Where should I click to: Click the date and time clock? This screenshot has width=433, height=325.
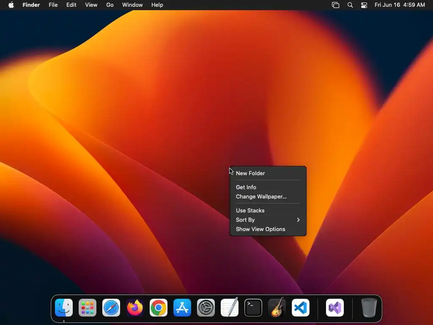coord(400,5)
